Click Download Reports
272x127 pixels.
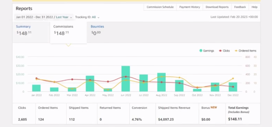tap(217, 7)
